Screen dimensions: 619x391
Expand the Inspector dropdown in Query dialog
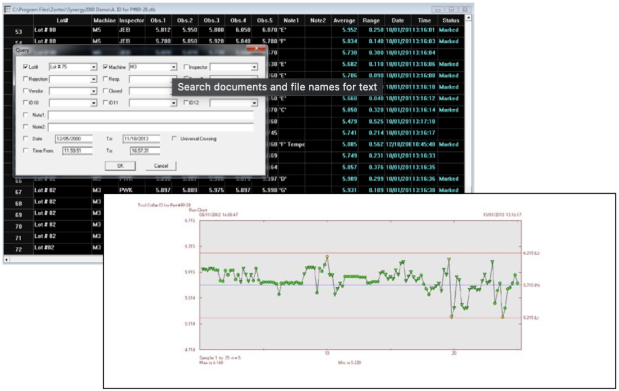click(254, 68)
